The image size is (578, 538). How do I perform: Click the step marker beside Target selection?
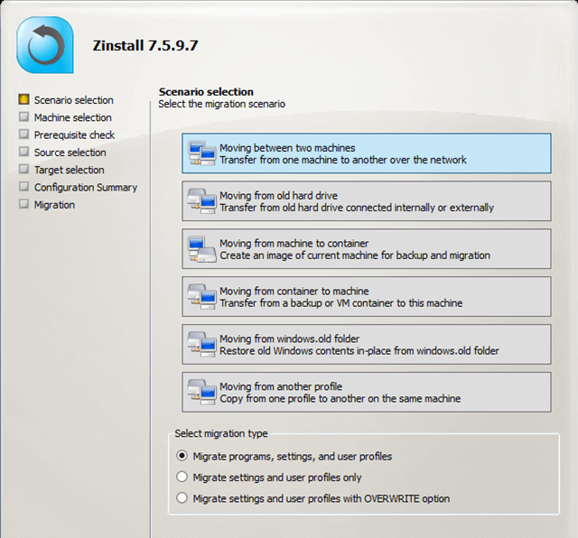(23, 169)
